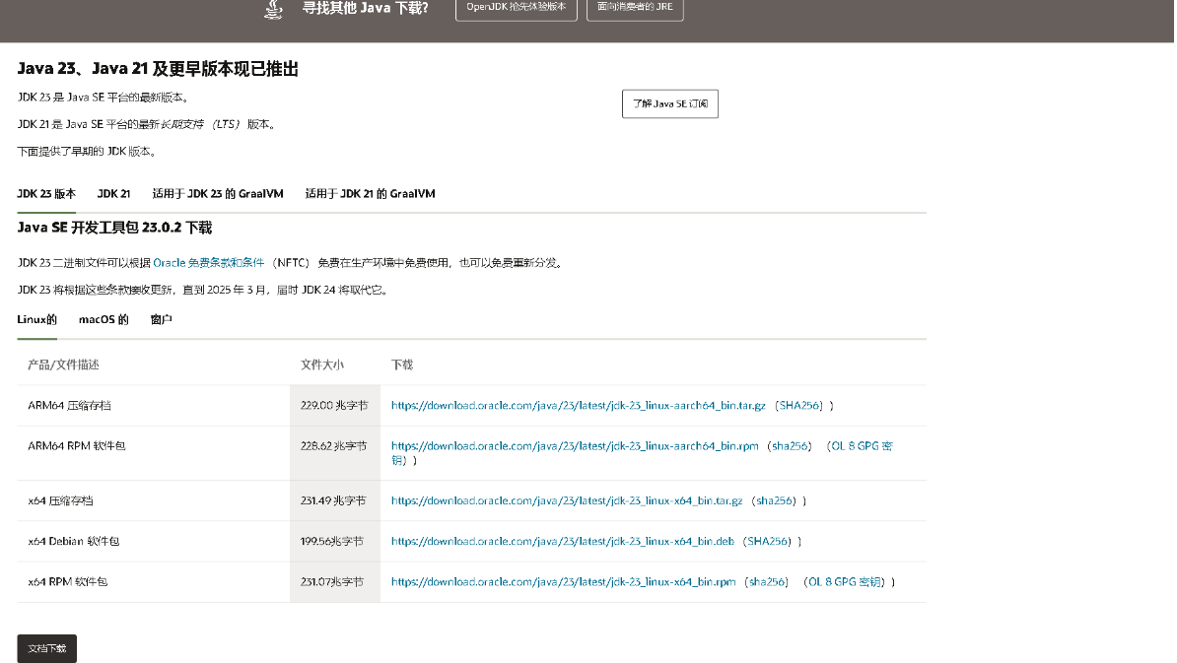Open 适用于 JDK 23 的 GraalVM tab
Screen dimensions: 1177x663
[217, 194]
